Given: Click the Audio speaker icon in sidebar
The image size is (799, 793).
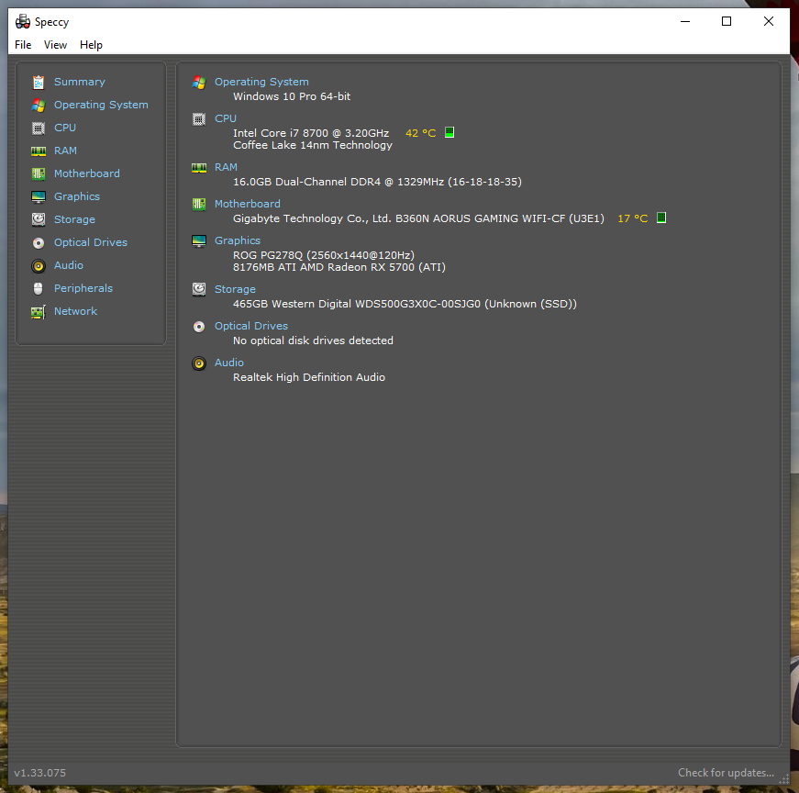Looking at the screenshot, I should tap(38, 265).
